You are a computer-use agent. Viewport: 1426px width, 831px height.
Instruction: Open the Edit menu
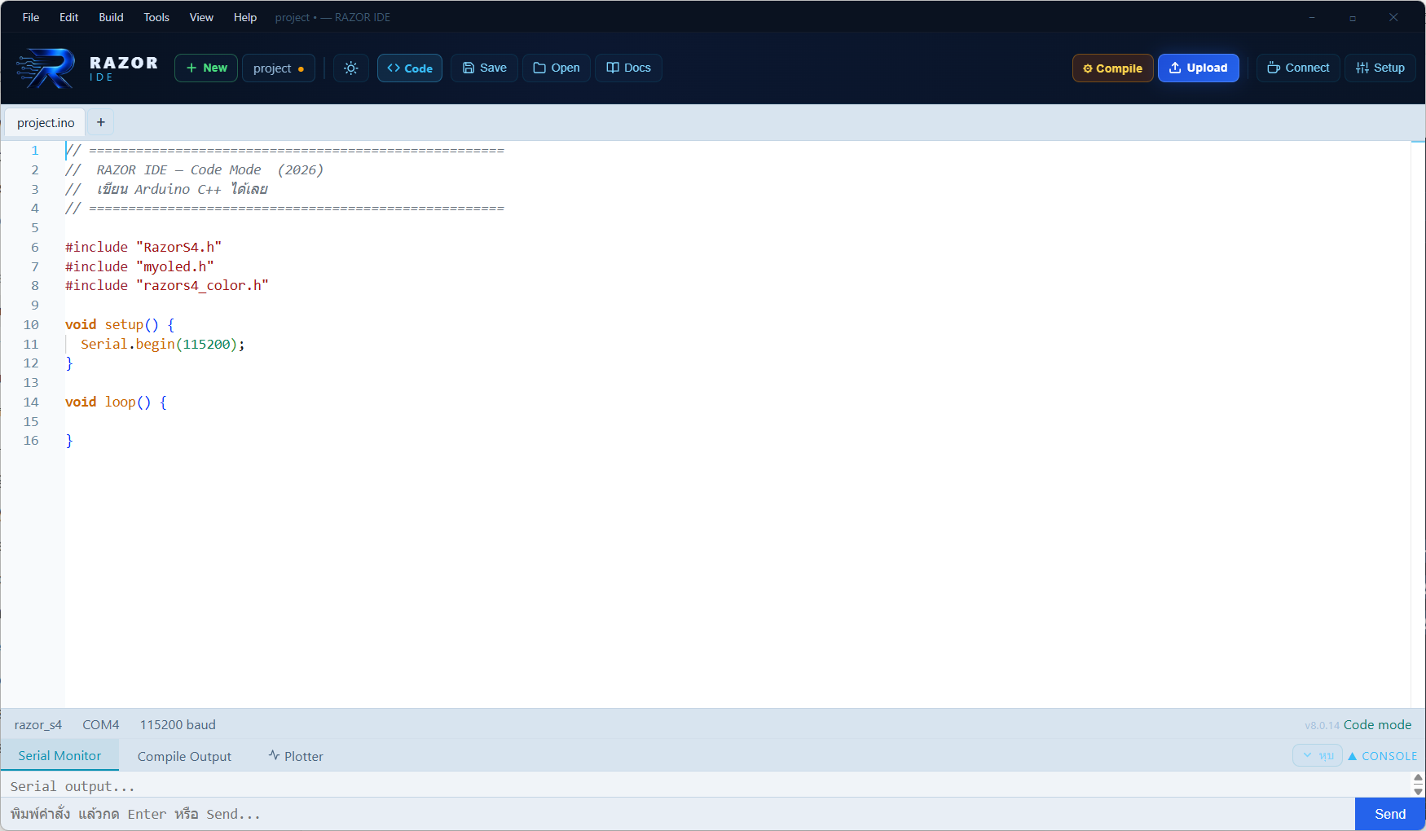(68, 17)
